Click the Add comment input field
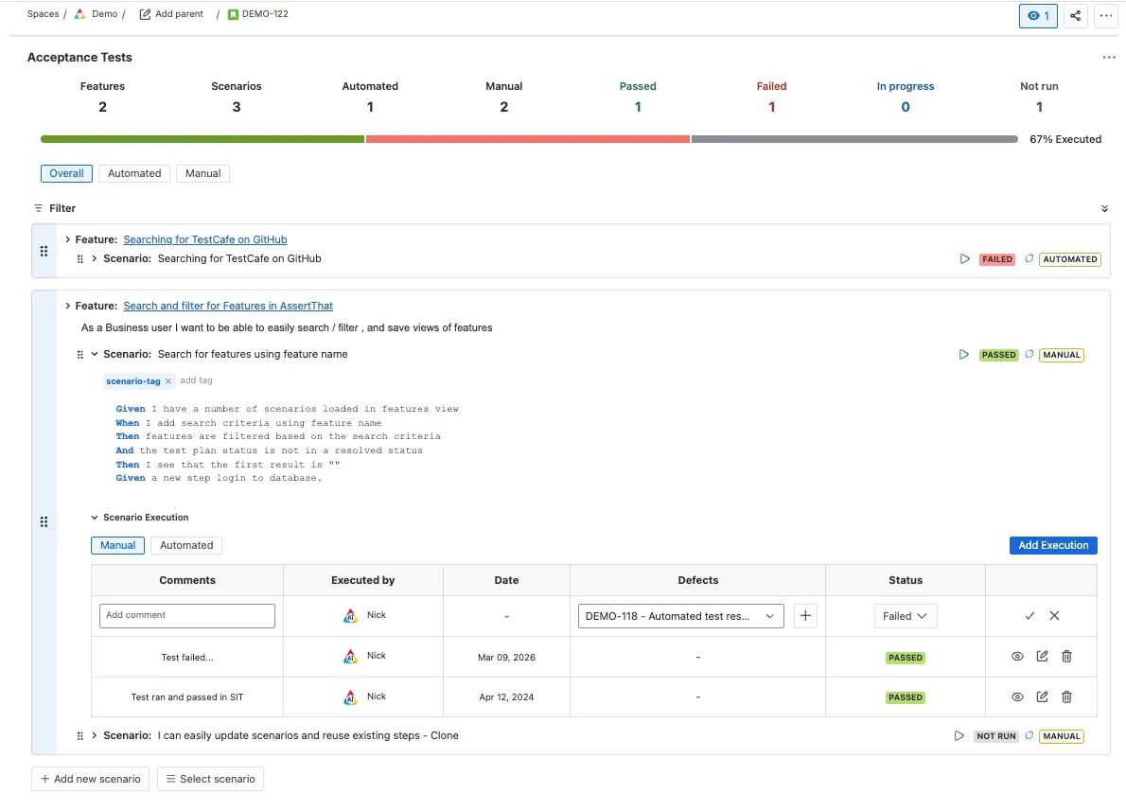The height and width of the screenshot is (811, 1126). tap(186, 616)
